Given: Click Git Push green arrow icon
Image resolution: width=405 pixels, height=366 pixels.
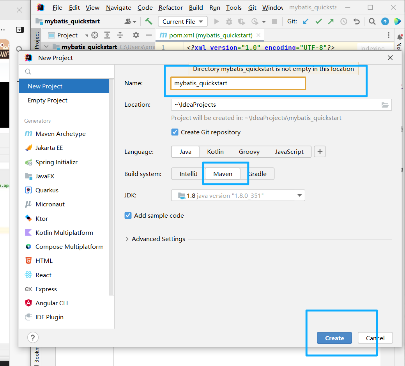Looking at the screenshot, I should coord(331,21).
